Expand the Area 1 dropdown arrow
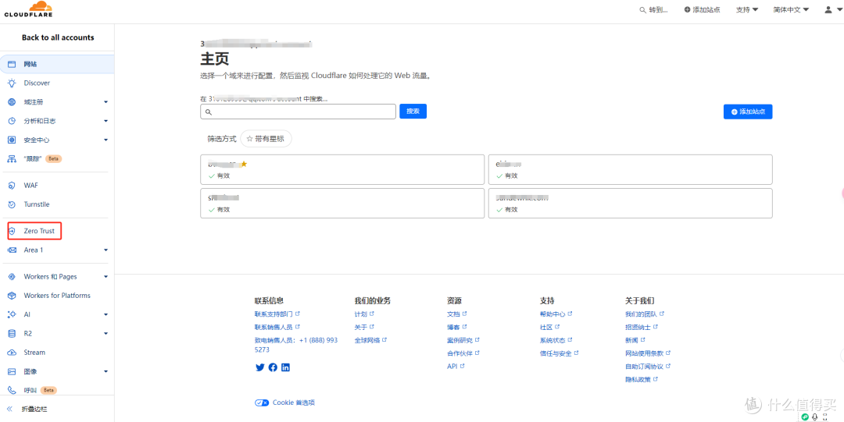The image size is (844, 422). point(106,250)
